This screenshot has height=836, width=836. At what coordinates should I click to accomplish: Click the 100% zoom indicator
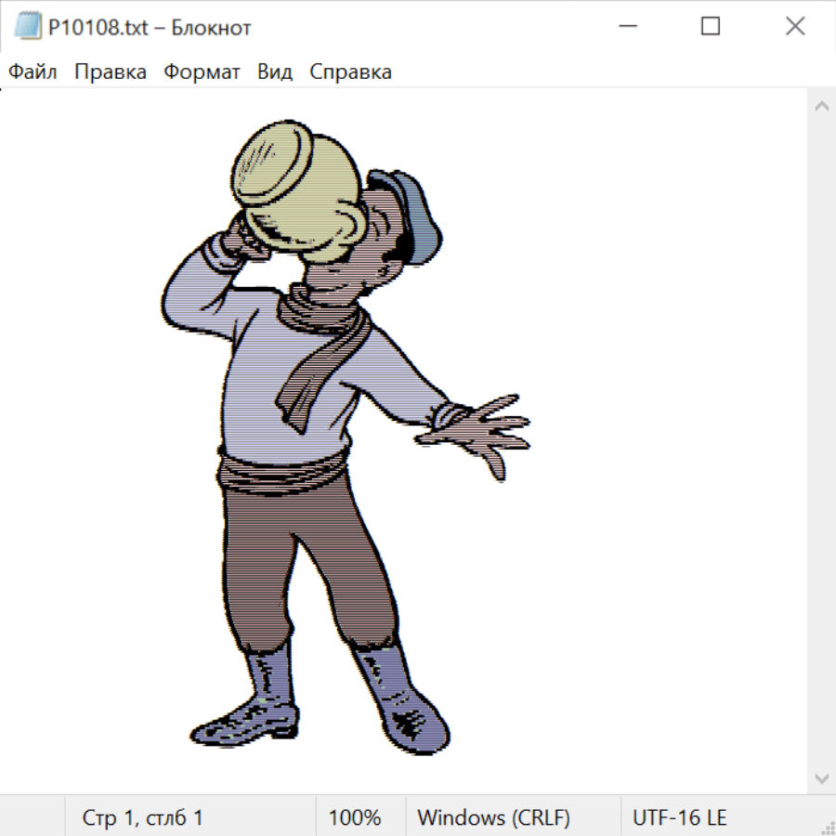[355, 817]
